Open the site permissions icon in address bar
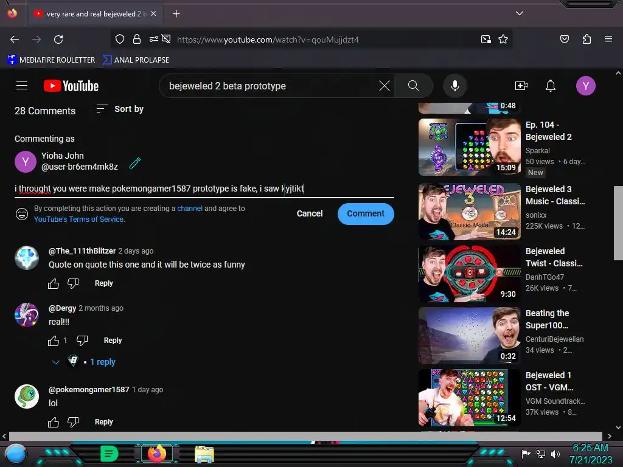Image resolution: width=623 pixels, height=467 pixels. coord(154,39)
